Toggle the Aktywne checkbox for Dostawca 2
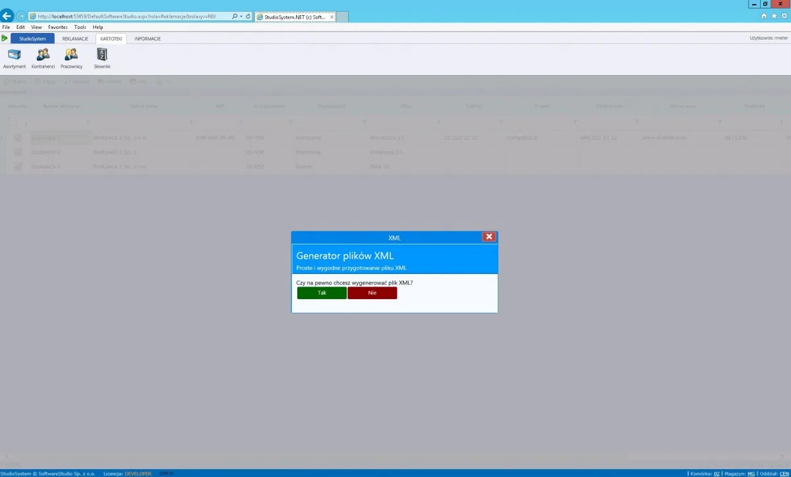The image size is (791, 477). [18, 152]
